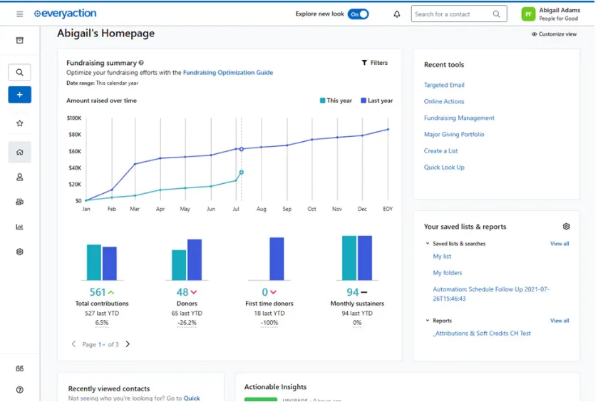The width and height of the screenshot is (598, 412).
Task: Open Major Giving Portfolio
Action: (454, 134)
